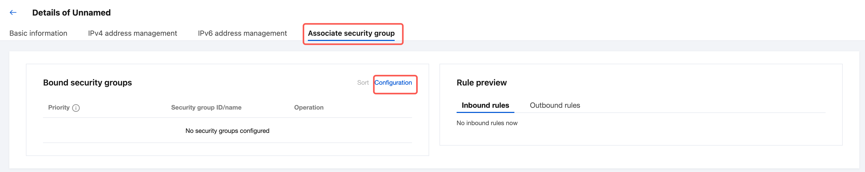
Task: Click the Bound security groups heading
Action: pos(87,83)
